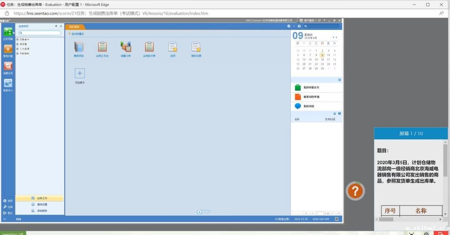Launch the 合同执行单 clipboard shortcut
This screenshot has width=450, height=235.
click(x=149, y=47)
